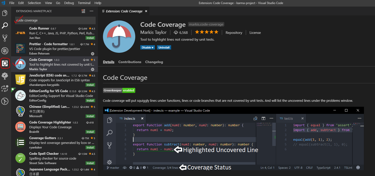Open the Extensions view icon
375x176 pixels.
tap(5, 63)
